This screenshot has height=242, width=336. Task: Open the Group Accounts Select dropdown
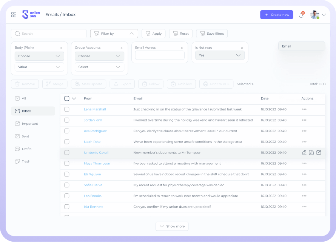pos(99,67)
